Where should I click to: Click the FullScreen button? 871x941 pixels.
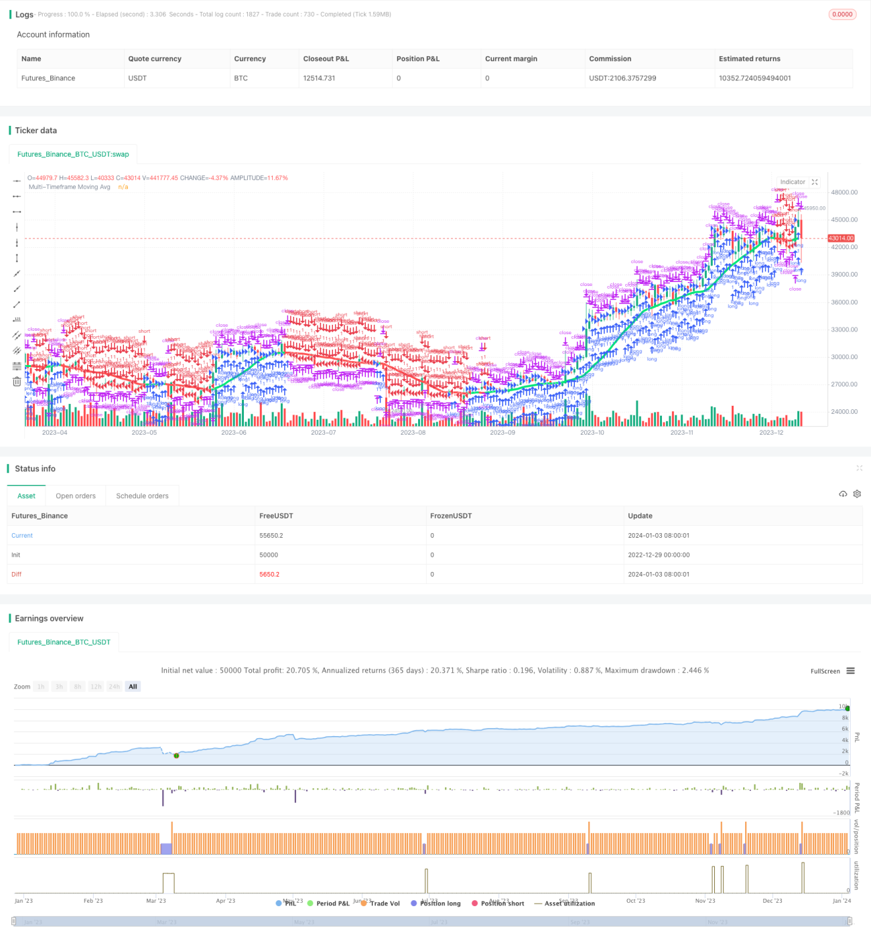point(825,671)
